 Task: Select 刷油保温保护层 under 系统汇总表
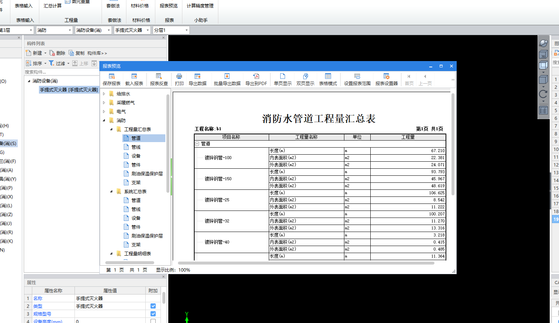point(147,236)
